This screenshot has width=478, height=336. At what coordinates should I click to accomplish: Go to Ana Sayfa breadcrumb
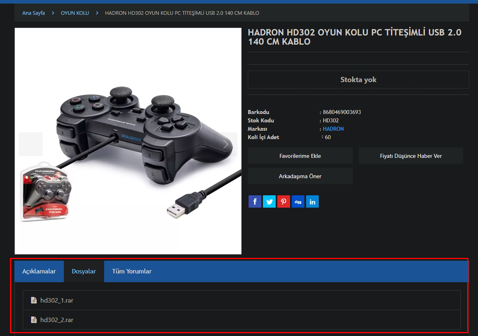[x=34, y=13]
